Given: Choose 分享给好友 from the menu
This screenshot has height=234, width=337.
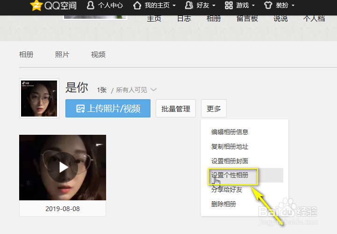Looking at the screenshot, I should coord(227,190).
